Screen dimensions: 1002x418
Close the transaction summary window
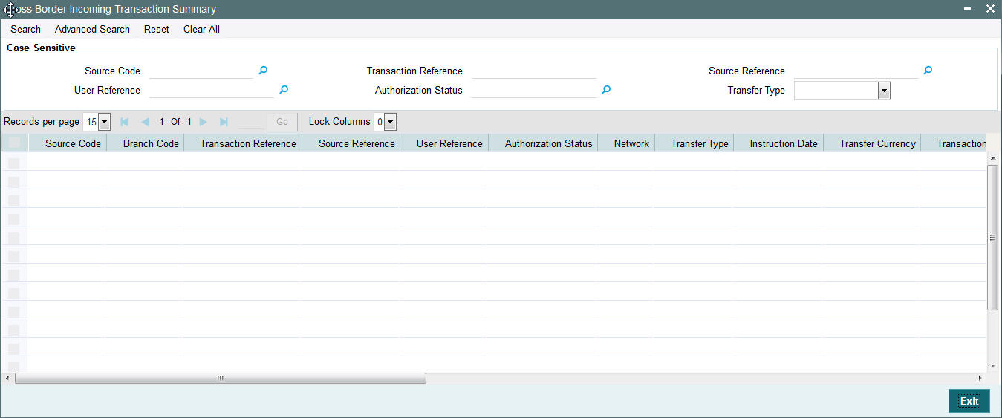pyautogui.click(x=990, y=9)
